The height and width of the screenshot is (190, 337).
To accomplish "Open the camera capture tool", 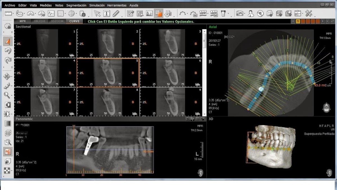I will (x=240, y=13).
